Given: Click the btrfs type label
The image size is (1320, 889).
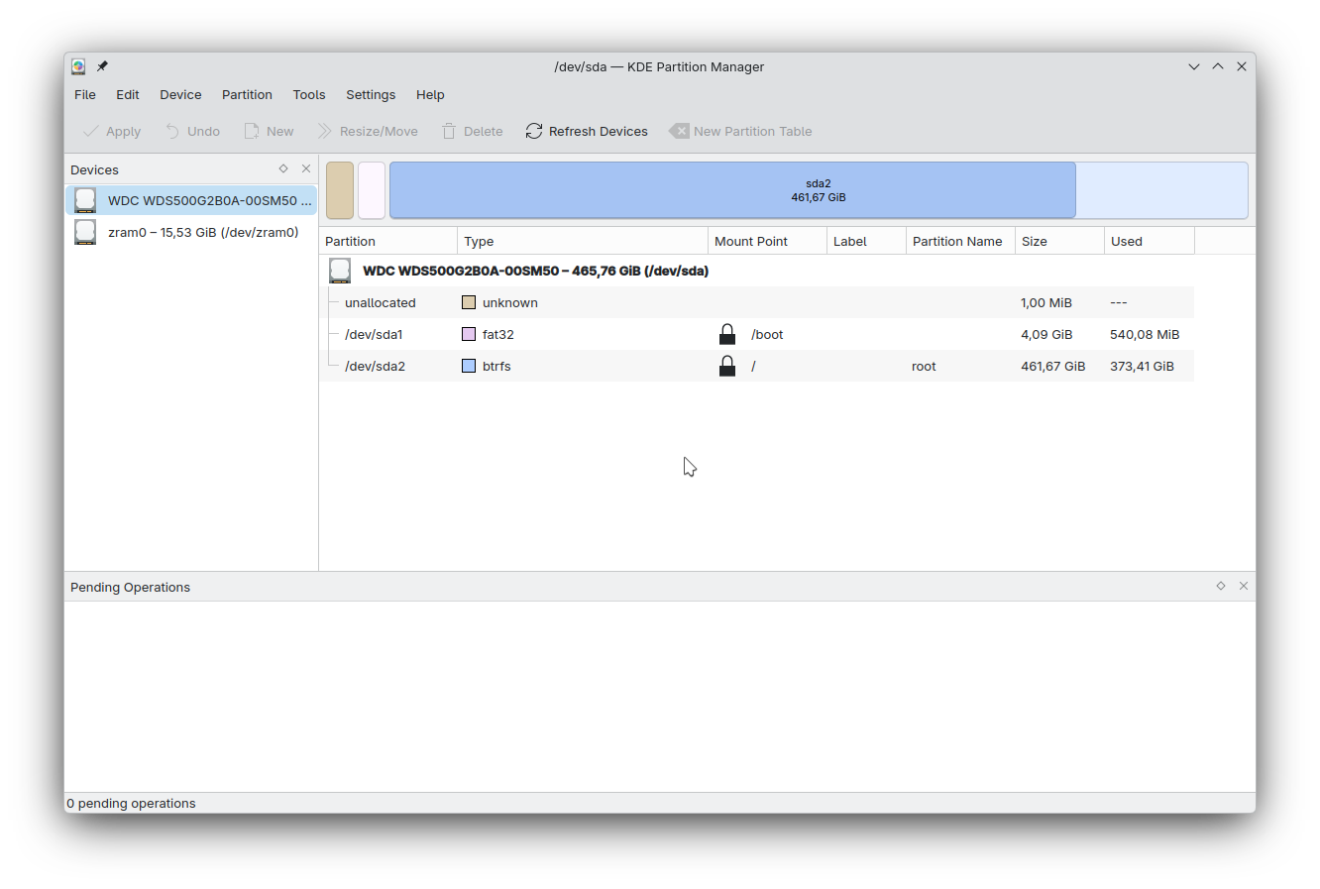Looking at the screenshot, I should [496, 366].
